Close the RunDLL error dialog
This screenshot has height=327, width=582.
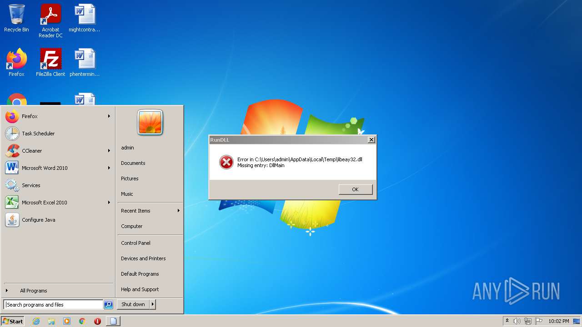click(x=371, y=140)
